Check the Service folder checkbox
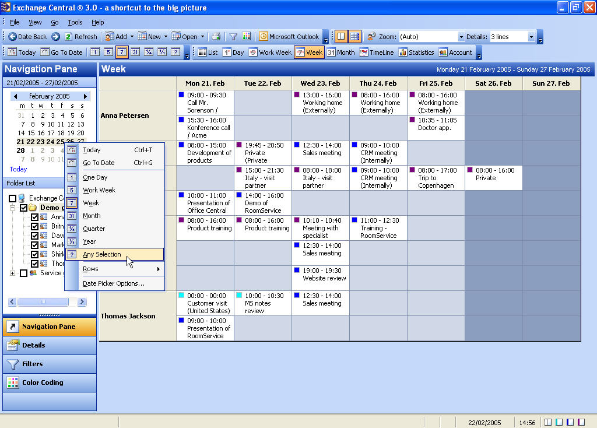Image resolution: width=597 pixels, height=428 pixels. [23, 273]
